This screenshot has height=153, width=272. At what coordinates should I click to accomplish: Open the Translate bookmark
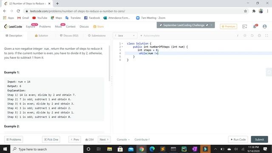(73, 18)
